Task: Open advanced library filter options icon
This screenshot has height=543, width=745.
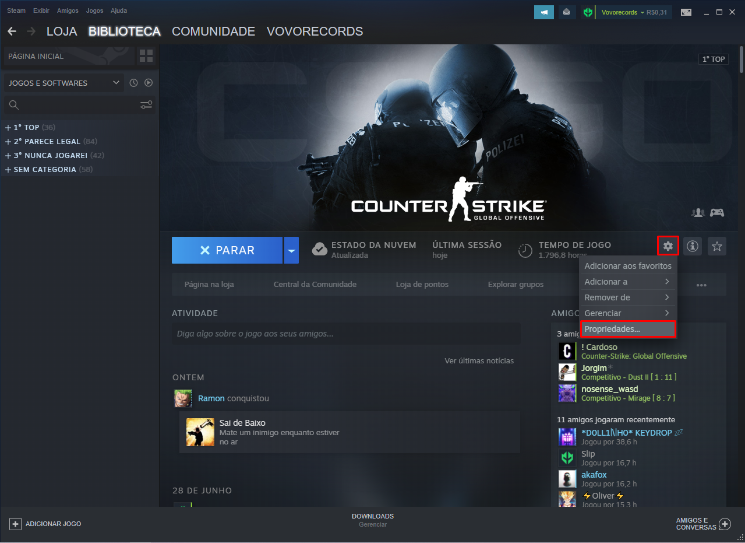Action: click(x=146, y=105)
